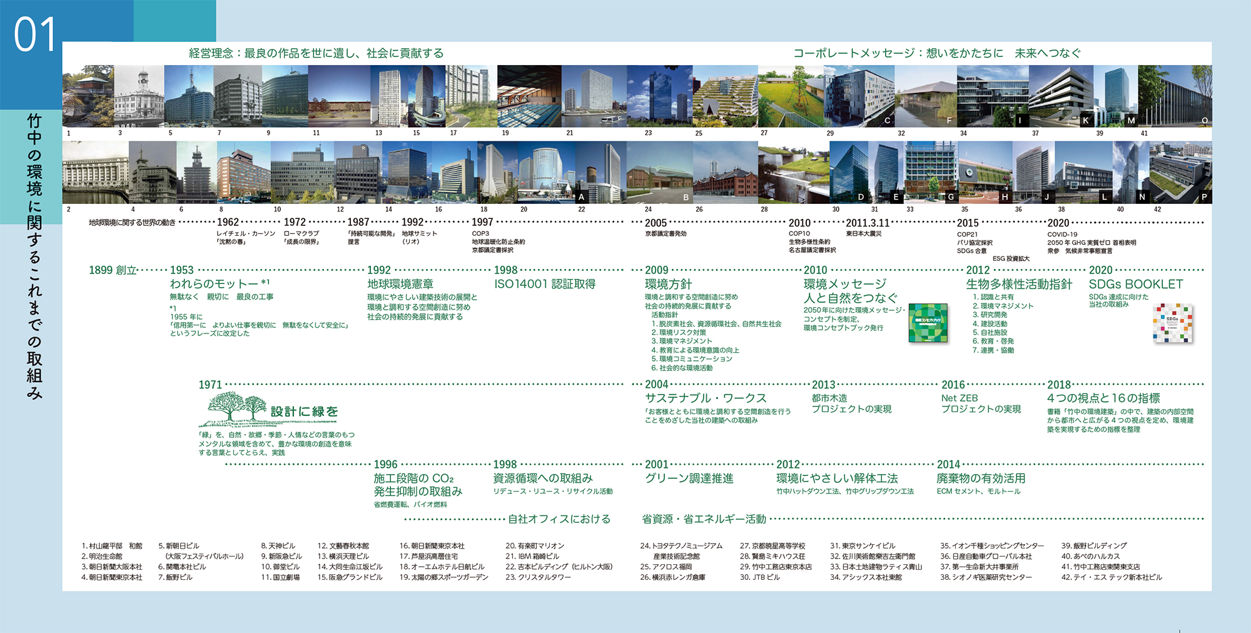Click the Net ZEB プロジェクトの実現 heading
The image size is (1251, 633).
click(981, 403)
